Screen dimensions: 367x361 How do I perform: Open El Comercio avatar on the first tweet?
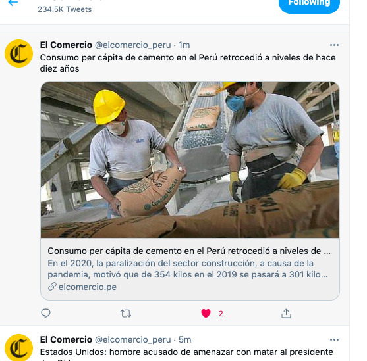(18, 53)
